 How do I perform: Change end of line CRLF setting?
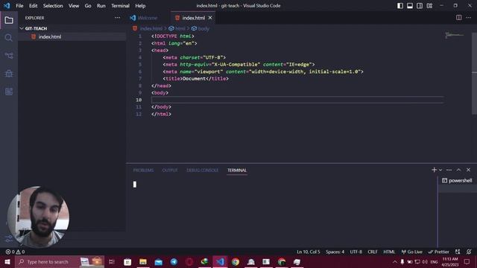[x=373, y=252]
